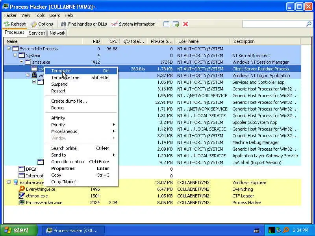315x236 pixels.
Task: Select Suspend in context menu
Action: pos(81,84)
